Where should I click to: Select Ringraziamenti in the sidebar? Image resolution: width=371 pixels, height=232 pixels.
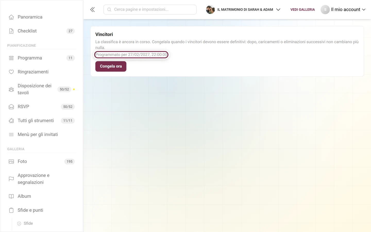41,72
